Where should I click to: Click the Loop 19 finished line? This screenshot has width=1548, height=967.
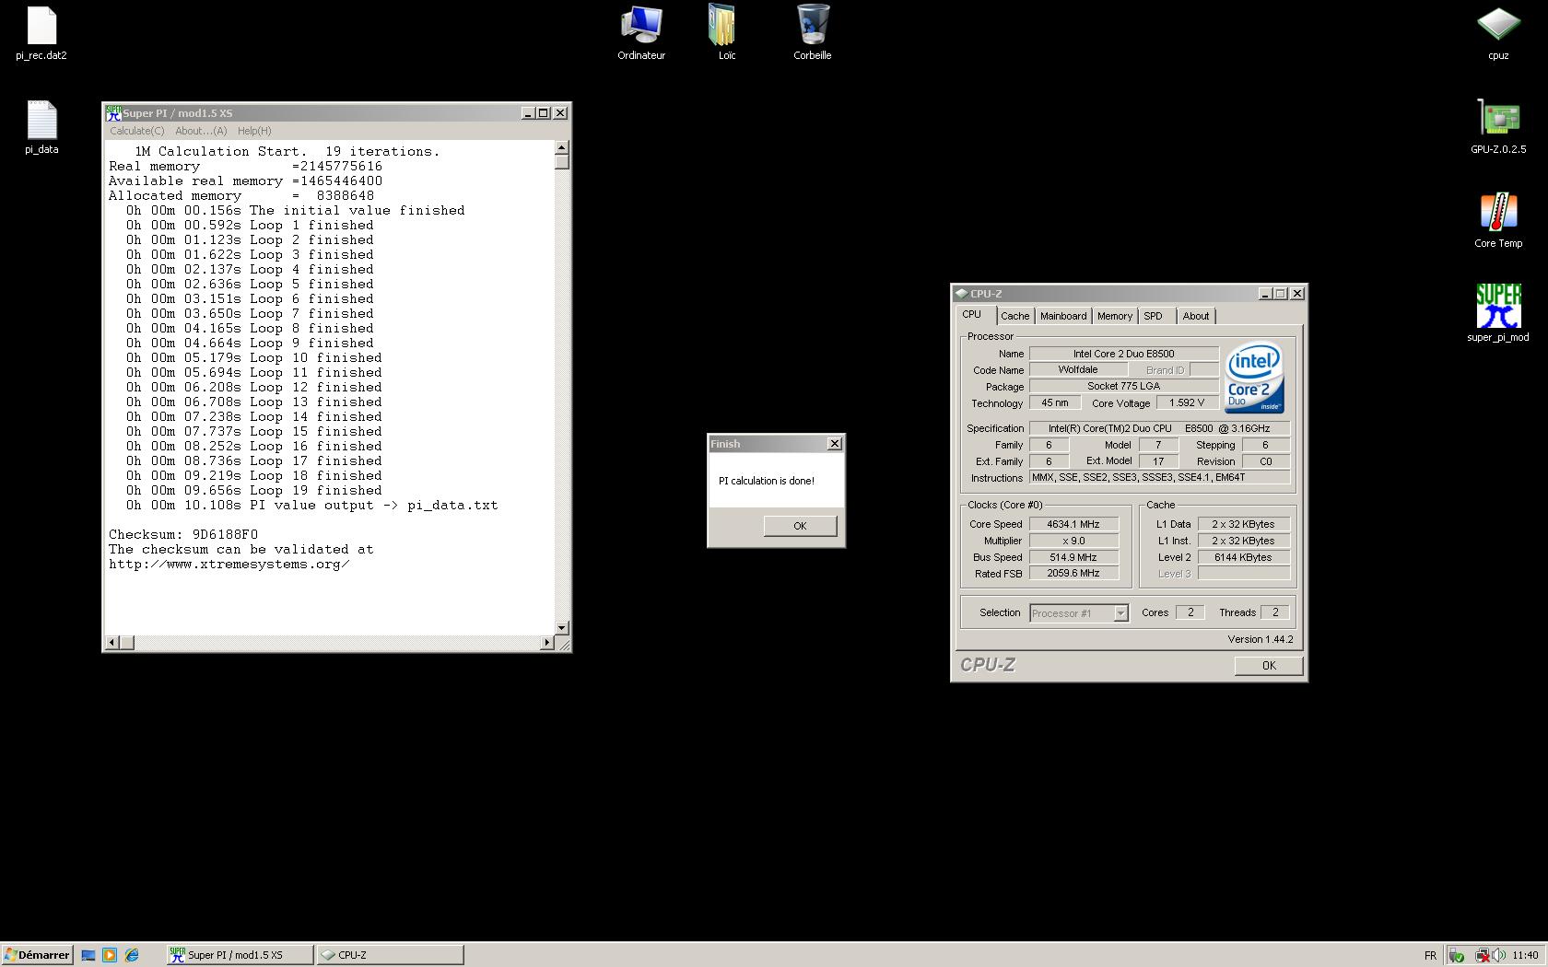pyautogui.click(x=254, y=490)
